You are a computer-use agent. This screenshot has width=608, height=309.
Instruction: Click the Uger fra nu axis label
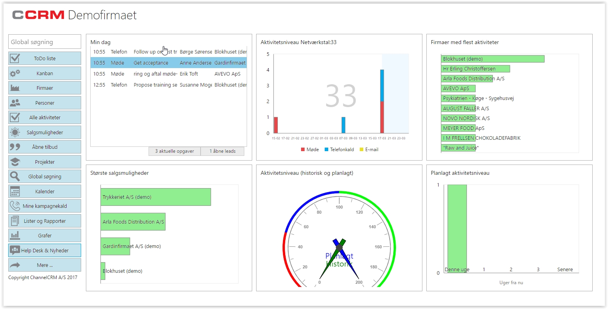pyautogui.click(x=511, y=283)
